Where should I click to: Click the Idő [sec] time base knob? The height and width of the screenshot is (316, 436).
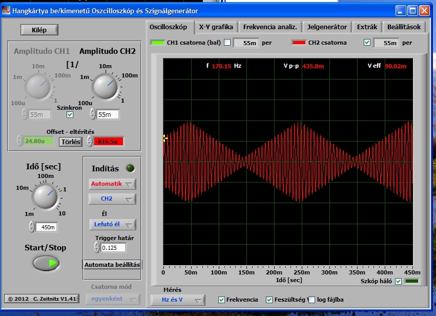(45, 196)
